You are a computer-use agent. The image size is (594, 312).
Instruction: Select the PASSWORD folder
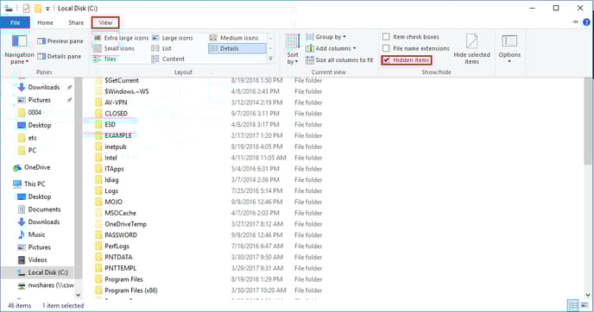click(121, 234)
